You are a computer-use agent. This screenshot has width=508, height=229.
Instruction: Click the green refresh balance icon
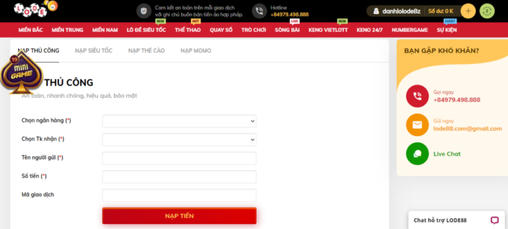coord(487,11)
